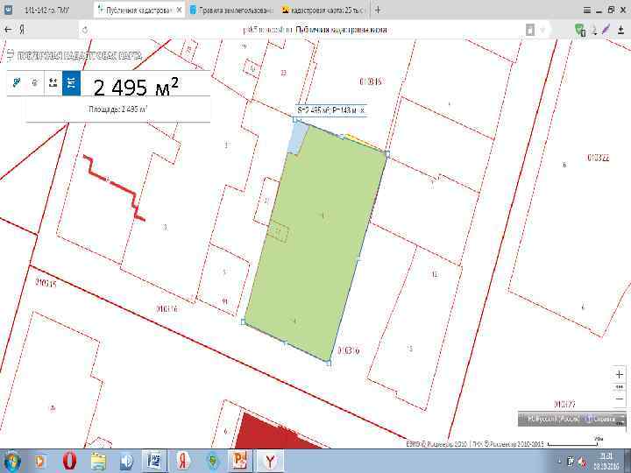The image size is (631, 473).
Task: Select the active area measurement tool button
Action: [x=71, y=83]
